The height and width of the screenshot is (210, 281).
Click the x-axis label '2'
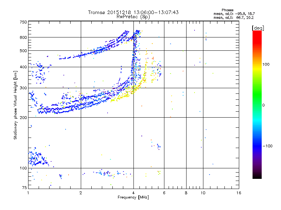(x=81, y=193)
